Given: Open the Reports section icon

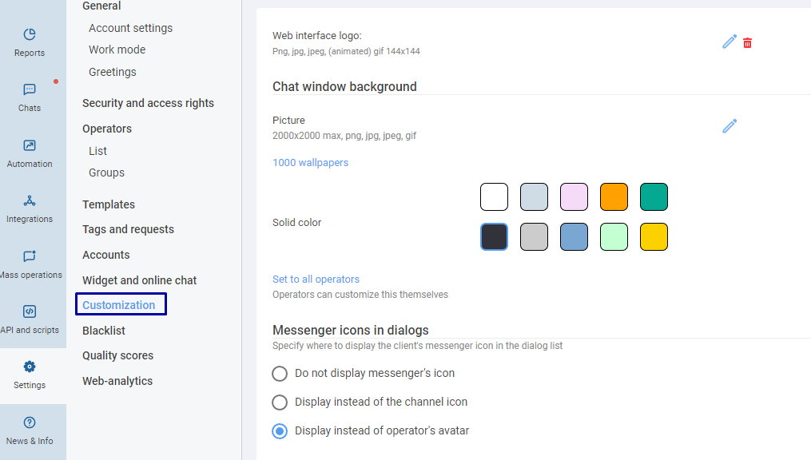Looking at the screenshot, I should click(30, 34).
